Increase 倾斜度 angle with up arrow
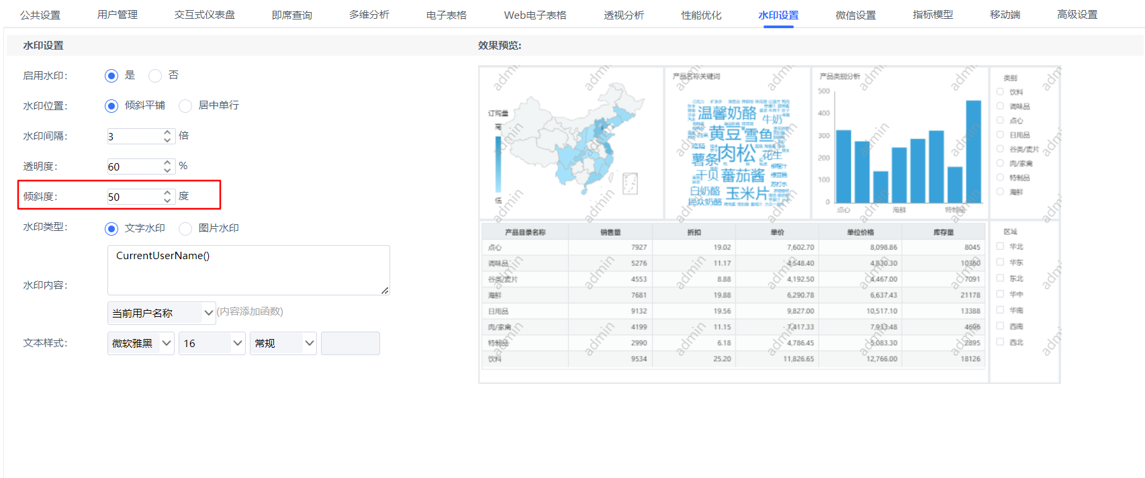The height and width of the screenshot is (478, 1145). point(167,193)
